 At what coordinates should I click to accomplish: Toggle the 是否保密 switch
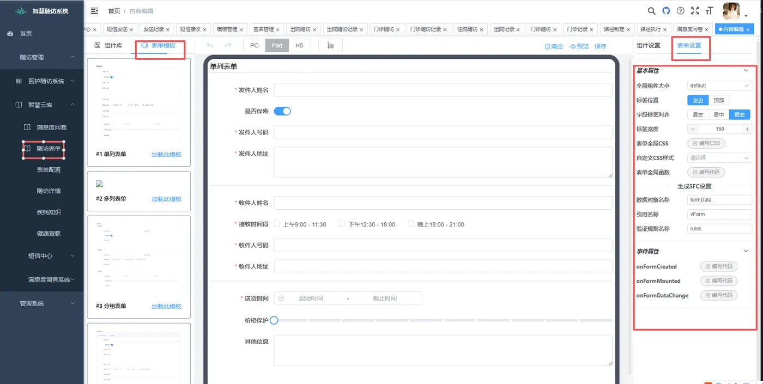[x=282, y=111]
